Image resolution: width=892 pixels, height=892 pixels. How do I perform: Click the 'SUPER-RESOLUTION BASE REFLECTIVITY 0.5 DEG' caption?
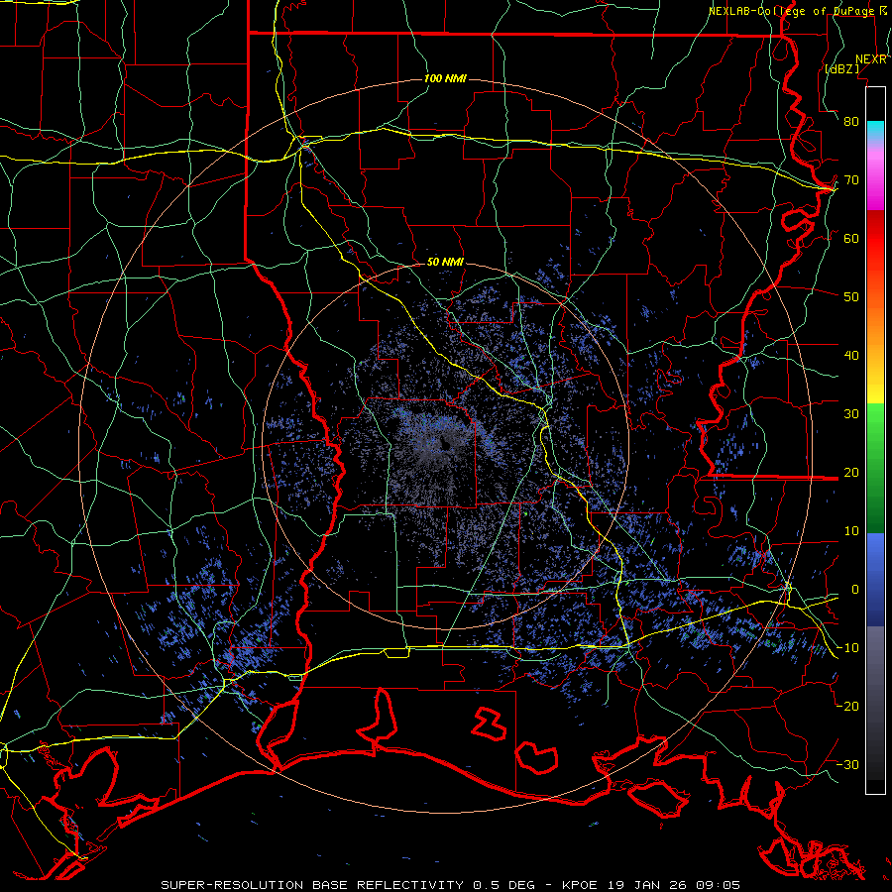pos(348,885)
